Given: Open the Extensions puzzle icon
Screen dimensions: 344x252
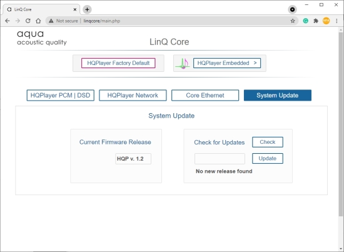Looking at the screenshot, I should click(x=316, y=21).
